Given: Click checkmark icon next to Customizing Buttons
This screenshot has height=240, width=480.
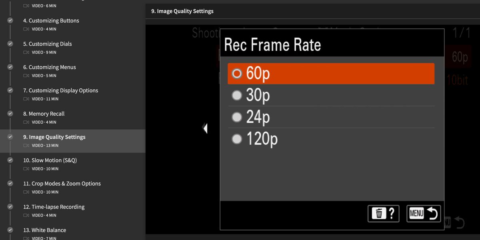Looking at the screenshot, I should [x=10, y=20].
